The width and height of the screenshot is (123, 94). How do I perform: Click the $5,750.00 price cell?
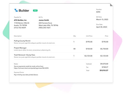104,49
